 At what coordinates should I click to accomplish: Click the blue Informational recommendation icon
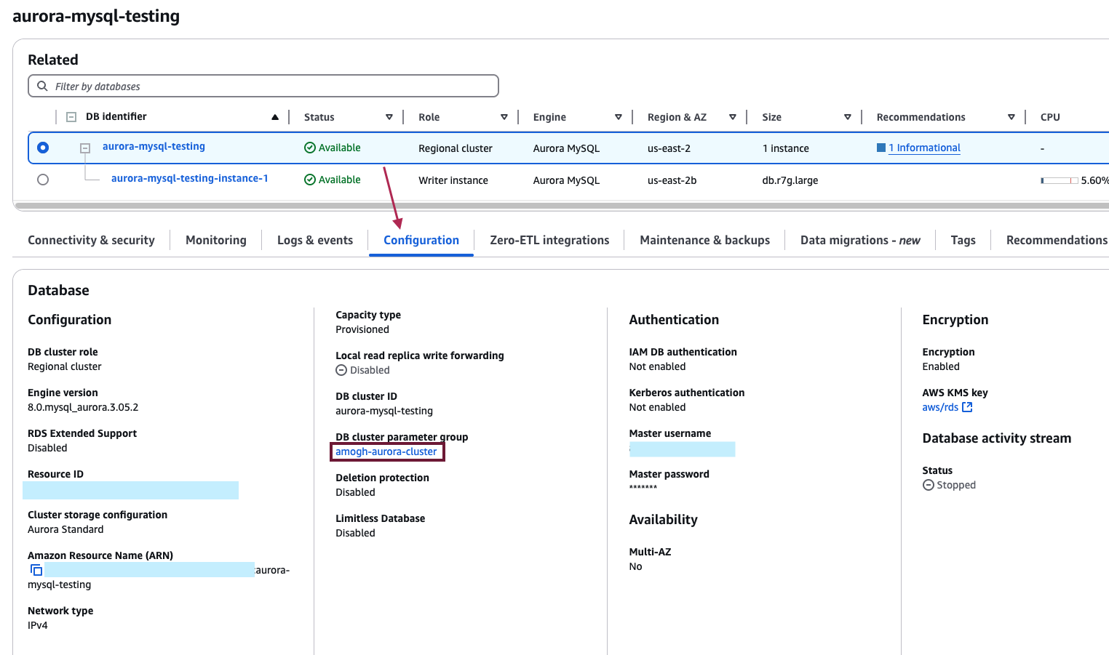pos(881,148)
